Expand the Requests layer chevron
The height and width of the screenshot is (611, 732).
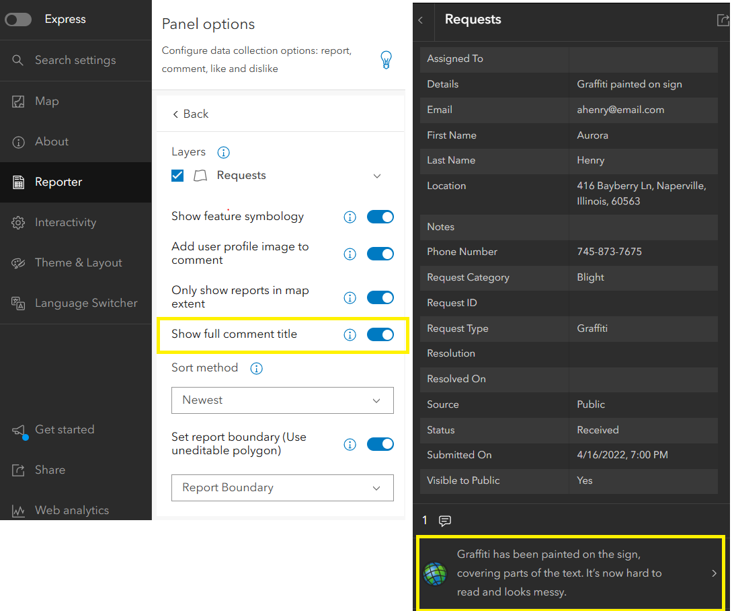377,176
